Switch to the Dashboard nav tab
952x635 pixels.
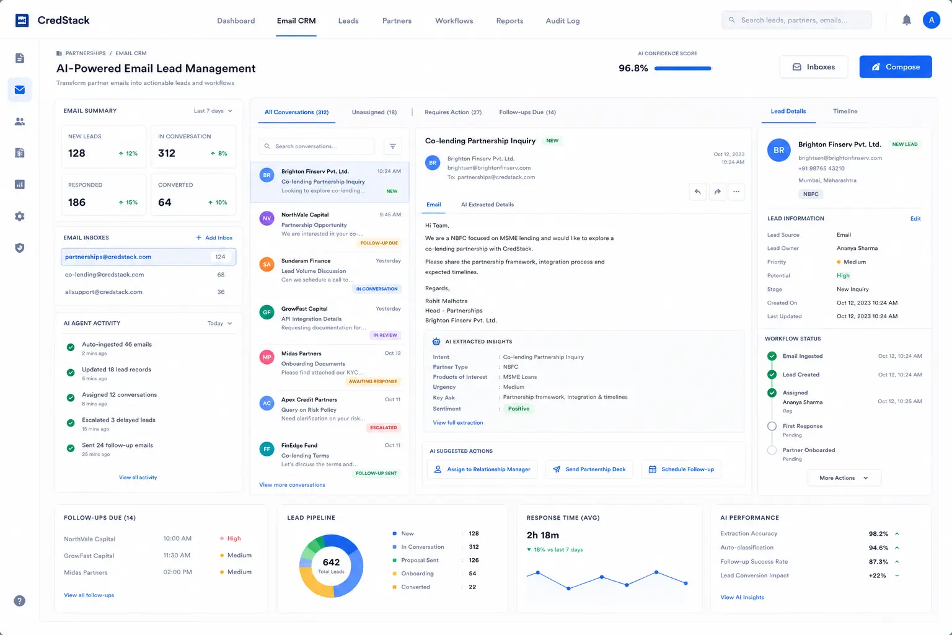(x=236, y=20)
